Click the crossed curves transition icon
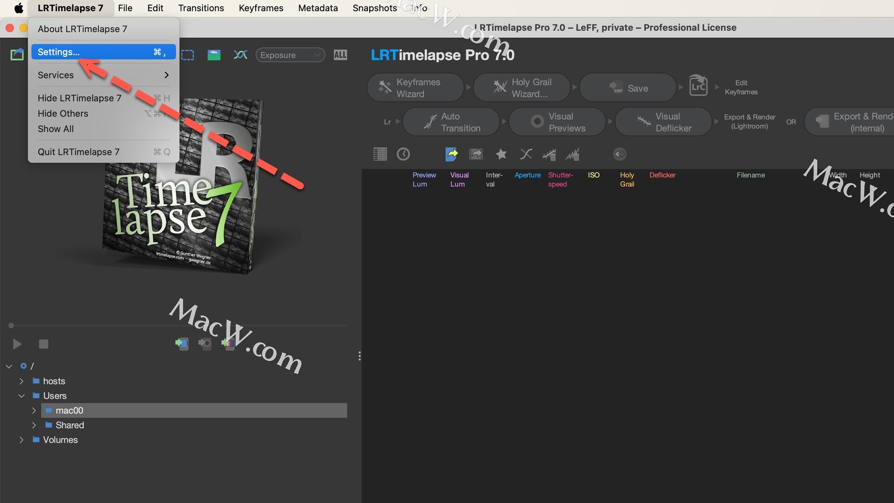This screenshot has width=894, height=503. (x=526, y=154)
